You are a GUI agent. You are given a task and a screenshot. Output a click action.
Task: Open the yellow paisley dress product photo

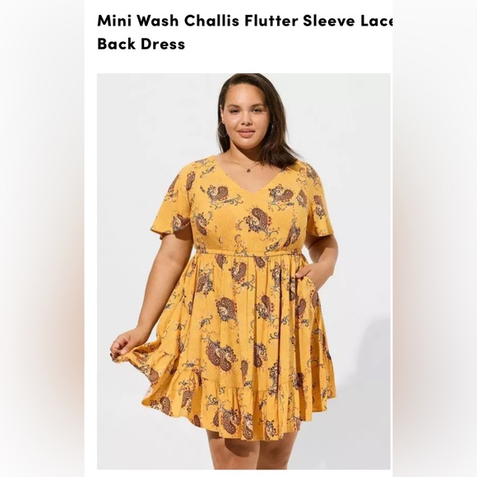coord(243,271)
